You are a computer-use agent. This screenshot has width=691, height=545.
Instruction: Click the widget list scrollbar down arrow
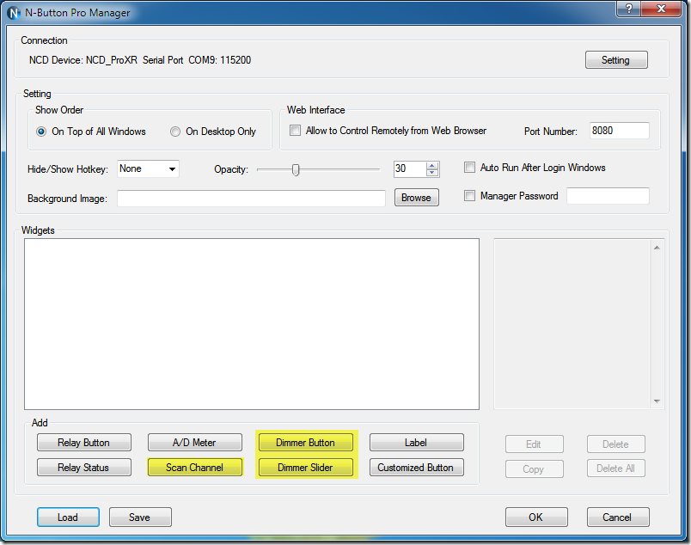point(657,401)
